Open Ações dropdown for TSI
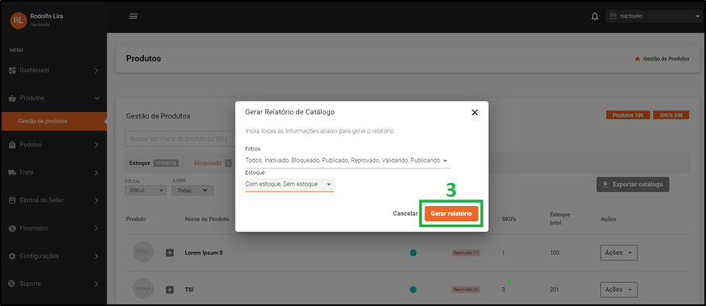 tap(619, 289)
